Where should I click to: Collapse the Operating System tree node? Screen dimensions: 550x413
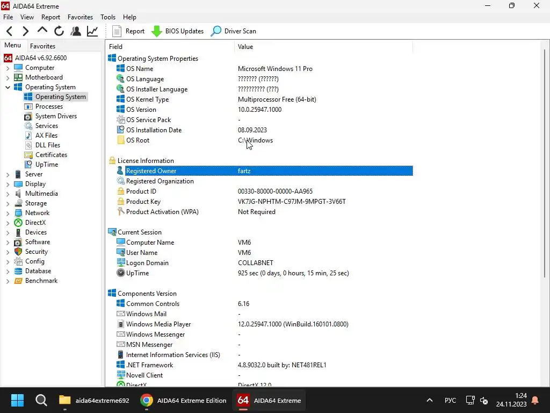point(8,87)
